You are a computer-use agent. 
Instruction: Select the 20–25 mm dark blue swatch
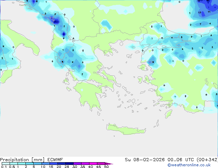(62, 164)
